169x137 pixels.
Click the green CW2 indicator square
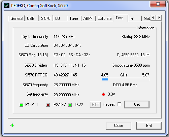(x=70, y=105)
